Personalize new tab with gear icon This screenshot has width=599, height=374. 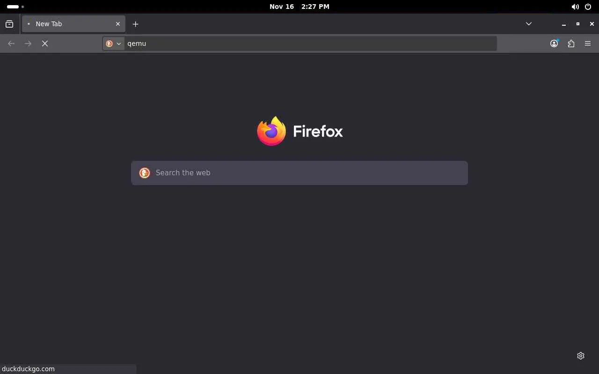[581, 356]
